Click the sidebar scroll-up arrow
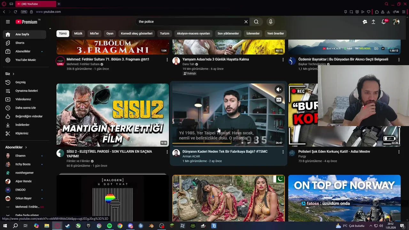Viewport: 409px width, 230px height. pyautogui.click(x=50, y=29)
